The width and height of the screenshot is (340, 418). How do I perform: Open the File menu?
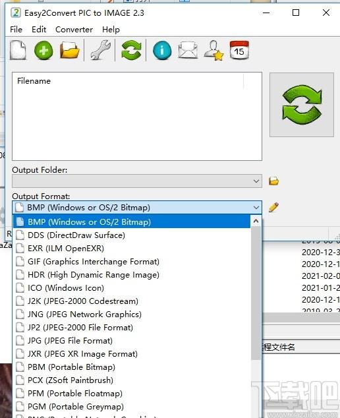click(x=16, y=29)
